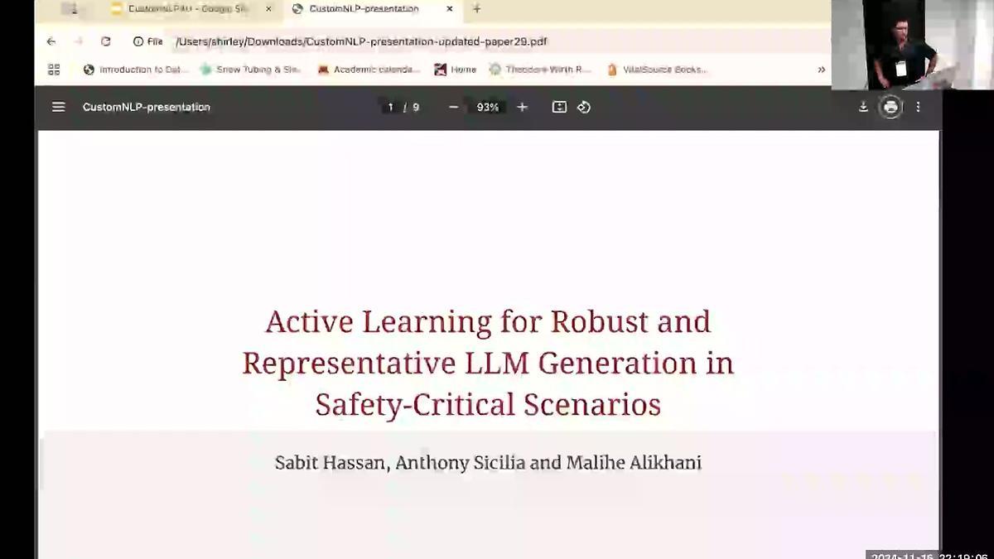Zoom out of the PDF
Screen dimensions: 994x559
point(453,107)
